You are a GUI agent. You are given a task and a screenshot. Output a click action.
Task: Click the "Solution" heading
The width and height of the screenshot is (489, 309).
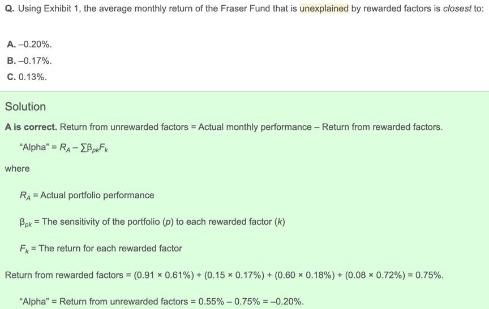pos(25,107)
